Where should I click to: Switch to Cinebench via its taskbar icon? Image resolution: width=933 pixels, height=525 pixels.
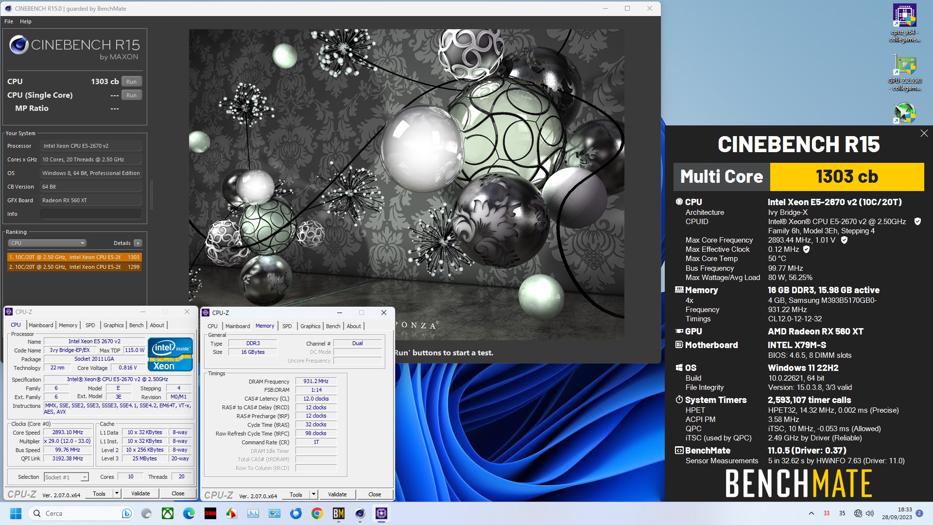coord(360,513)
